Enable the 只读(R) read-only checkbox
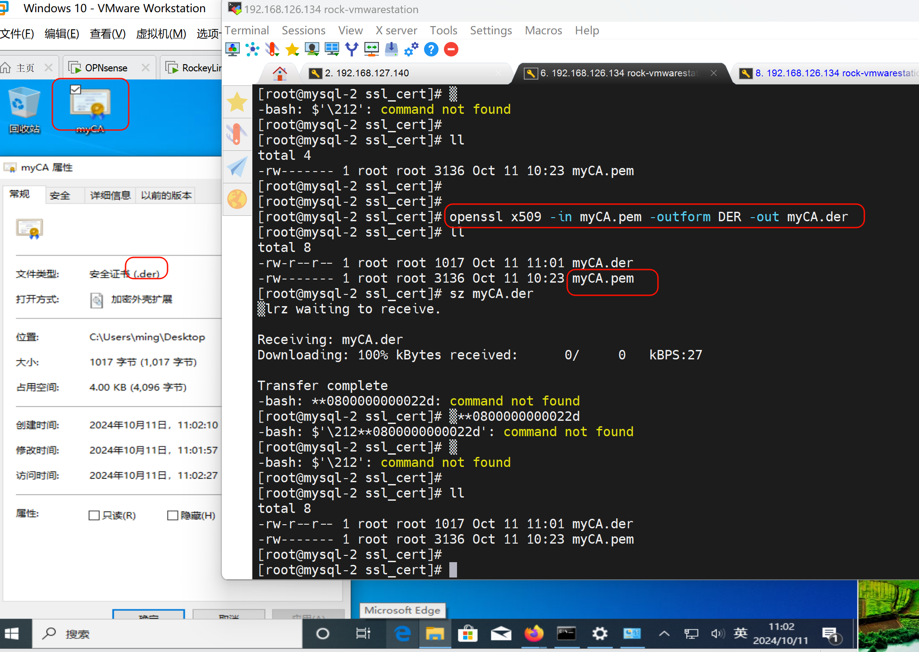 [94, 515]
